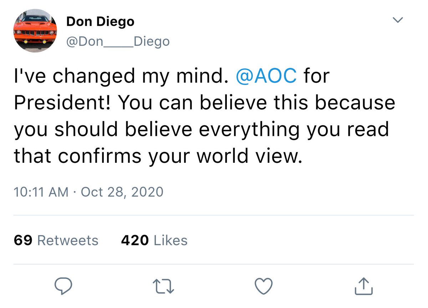Select the bold 420 like count number
This screenshot has width=428, height=308.
[x=135, y=240]
